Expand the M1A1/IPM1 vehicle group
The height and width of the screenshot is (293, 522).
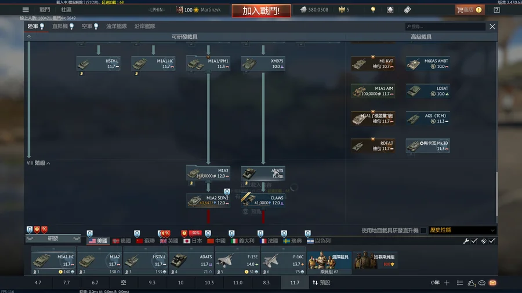pos(208,64)
